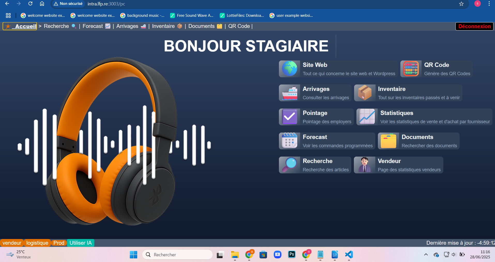
Task: Switch to the Forecast navigation item
Action: (93, 26)
